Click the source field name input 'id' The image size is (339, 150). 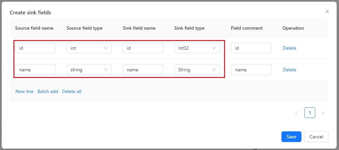36,48
